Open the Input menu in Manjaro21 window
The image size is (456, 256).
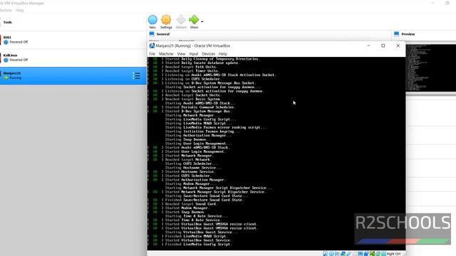pyautogui.click(x=193, y=54)
